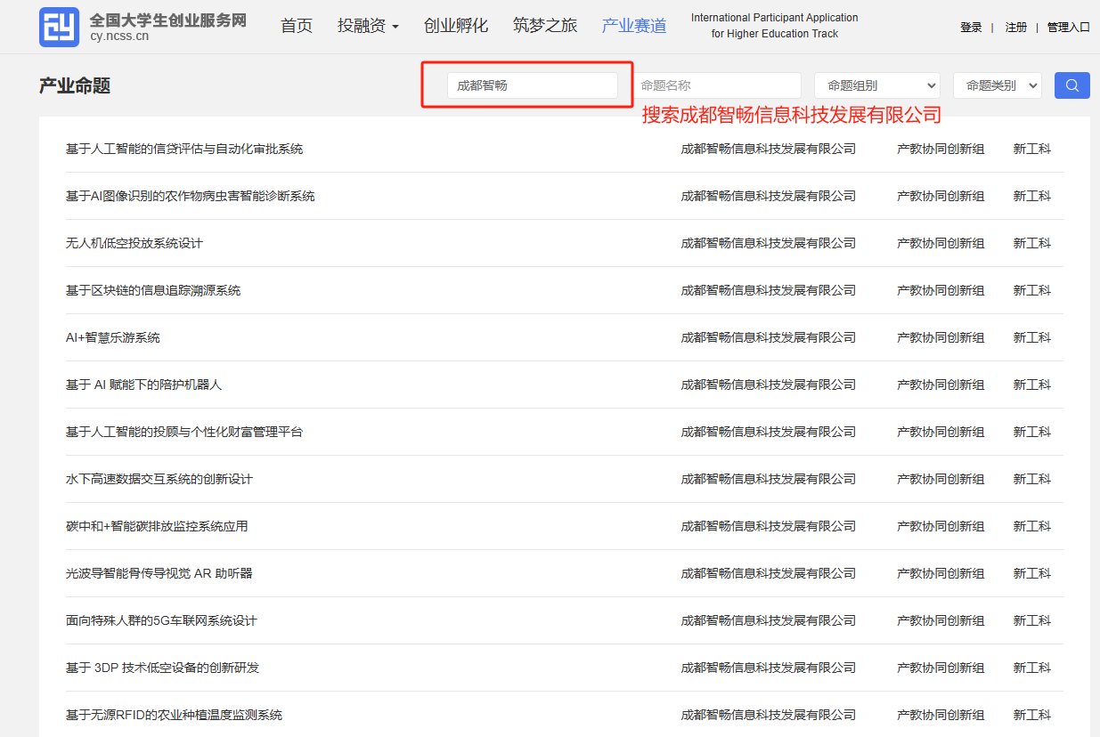1100x737 pixels.
Task: Expand the 命题组别 dropdown
Action: coord(877,85)
